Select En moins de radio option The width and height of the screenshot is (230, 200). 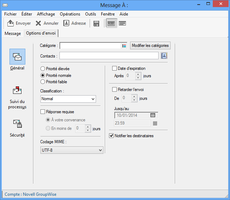(x=48, y=128)
